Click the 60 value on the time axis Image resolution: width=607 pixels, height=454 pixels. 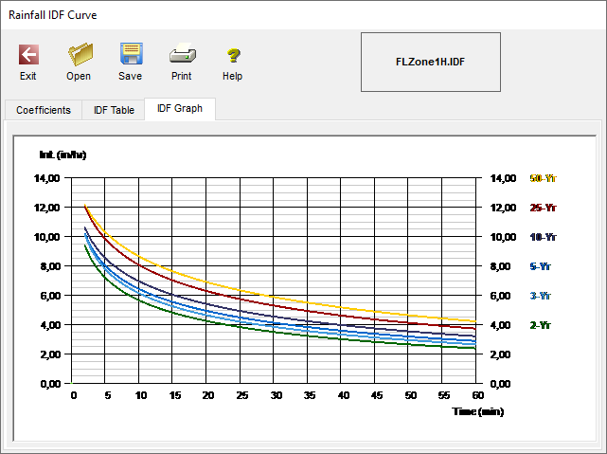[x=477, y=395]
